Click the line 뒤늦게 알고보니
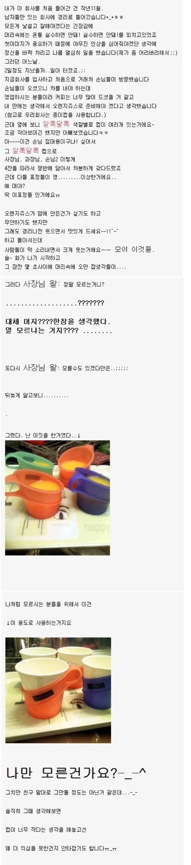191x865 pixels. point(37,395)
